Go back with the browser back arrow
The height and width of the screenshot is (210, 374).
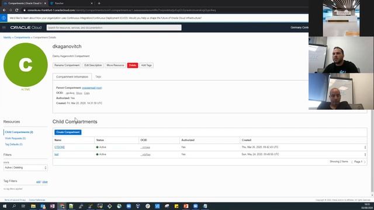click(x=4, y=10)
